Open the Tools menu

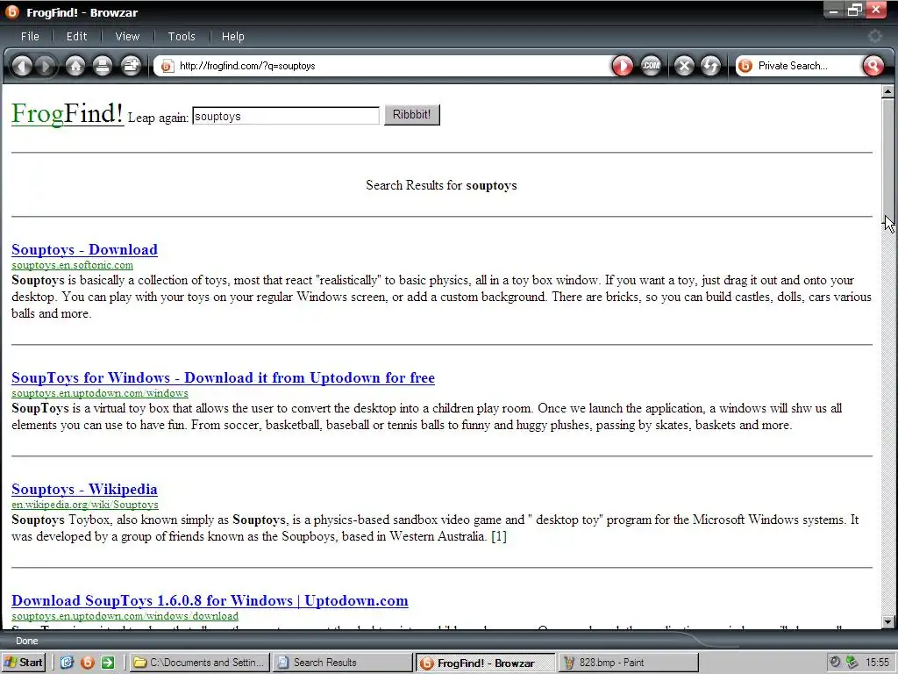point(182,36)
